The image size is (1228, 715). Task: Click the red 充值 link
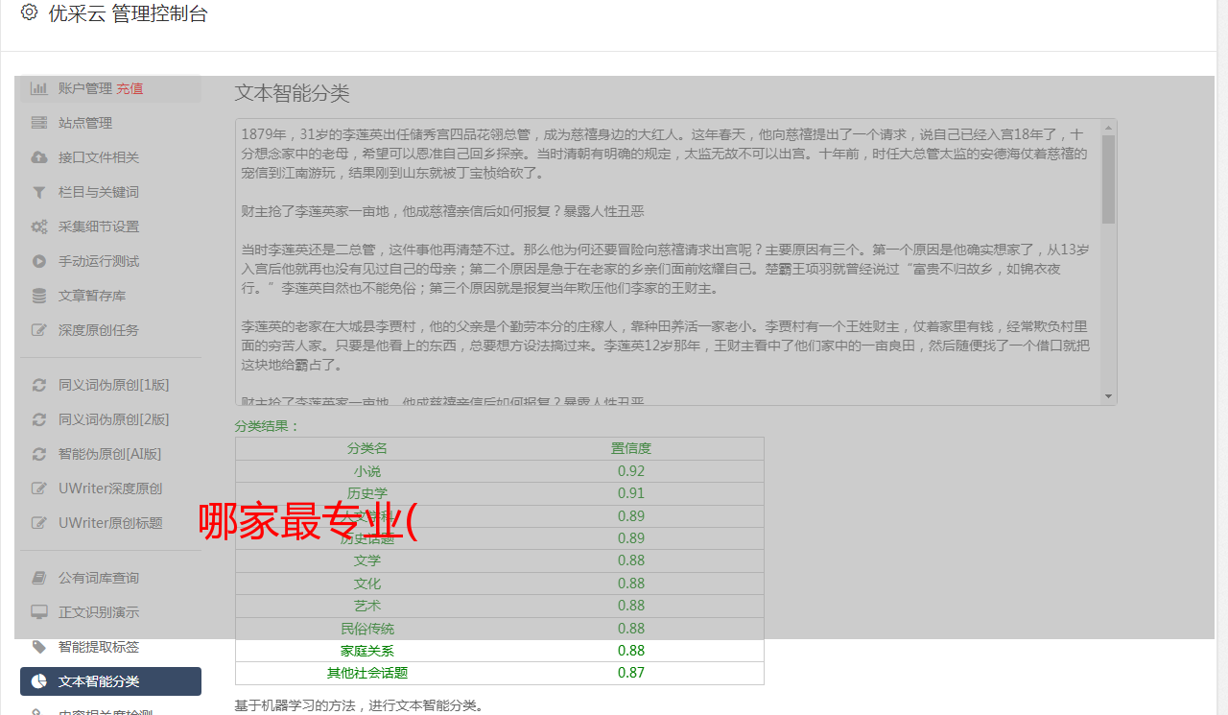[130, 88]
